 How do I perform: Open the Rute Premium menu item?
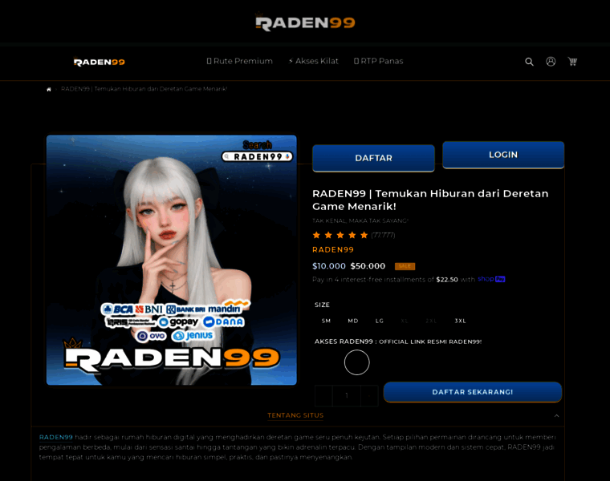tap(240, 61)
